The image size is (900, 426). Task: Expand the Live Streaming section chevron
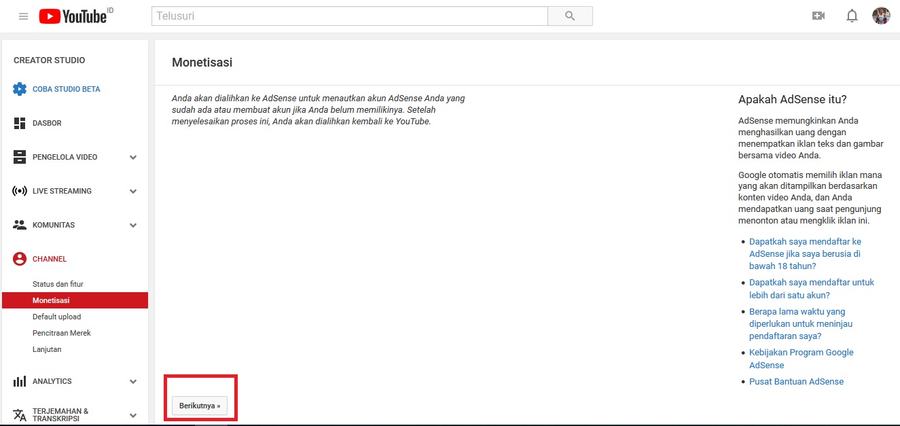[133, 191]
